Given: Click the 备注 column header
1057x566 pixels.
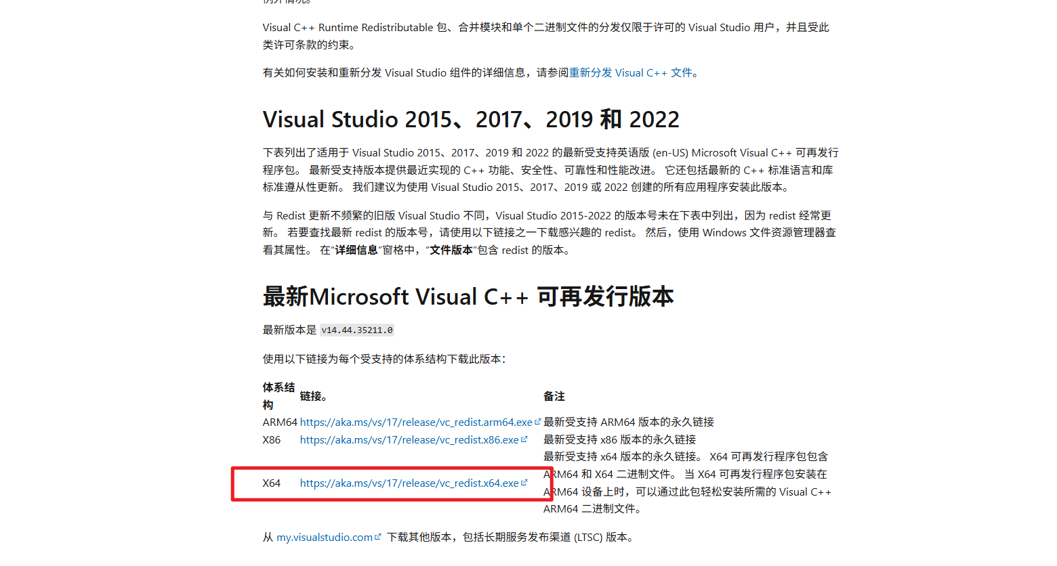Looking at the screenshot, I should [x=554, y=396].
